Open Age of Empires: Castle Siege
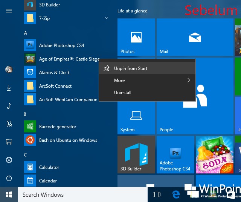 coord(61,59)
